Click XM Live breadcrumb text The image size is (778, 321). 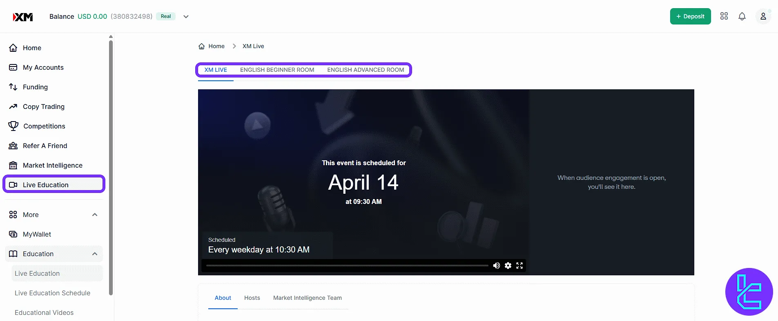(x=253, y=46)
